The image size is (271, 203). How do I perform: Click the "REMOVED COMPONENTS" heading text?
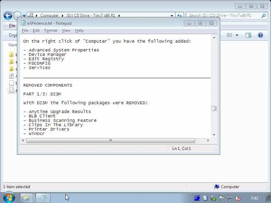tap(48, 85)
